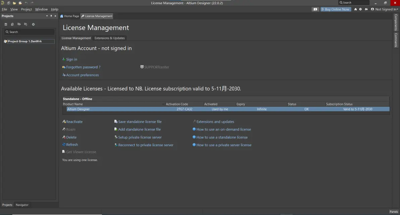Screen dimensions: 400x215
Task: Select the Altium Designer license row
Action: coord(228,109)
